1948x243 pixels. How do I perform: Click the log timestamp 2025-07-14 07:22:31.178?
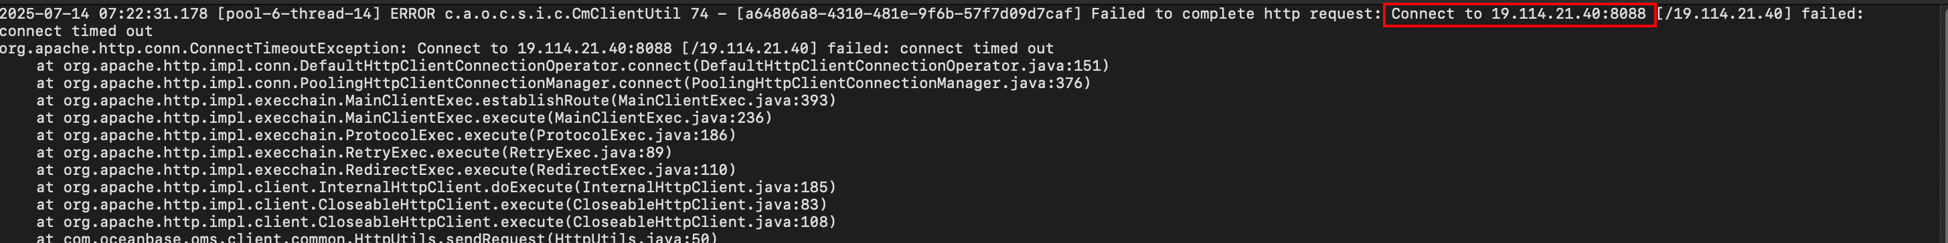[x=104, y=13]
